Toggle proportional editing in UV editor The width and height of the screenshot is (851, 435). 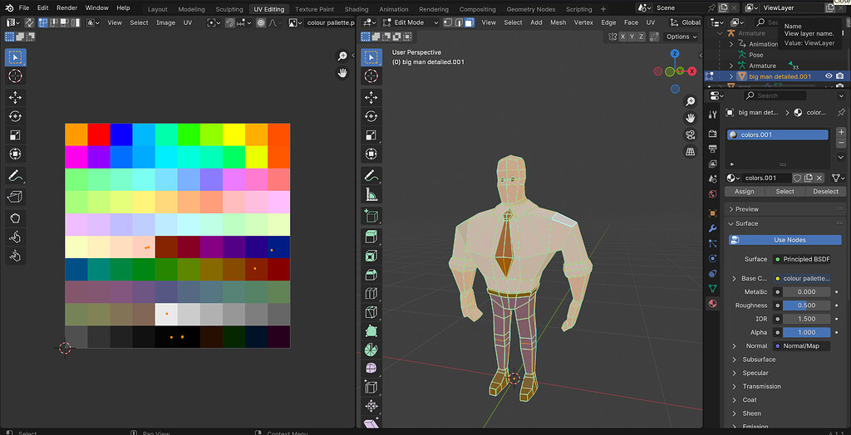[x=261, y=22]
